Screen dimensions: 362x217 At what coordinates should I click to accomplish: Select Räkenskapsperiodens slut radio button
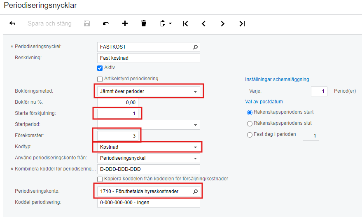[250, 124]
